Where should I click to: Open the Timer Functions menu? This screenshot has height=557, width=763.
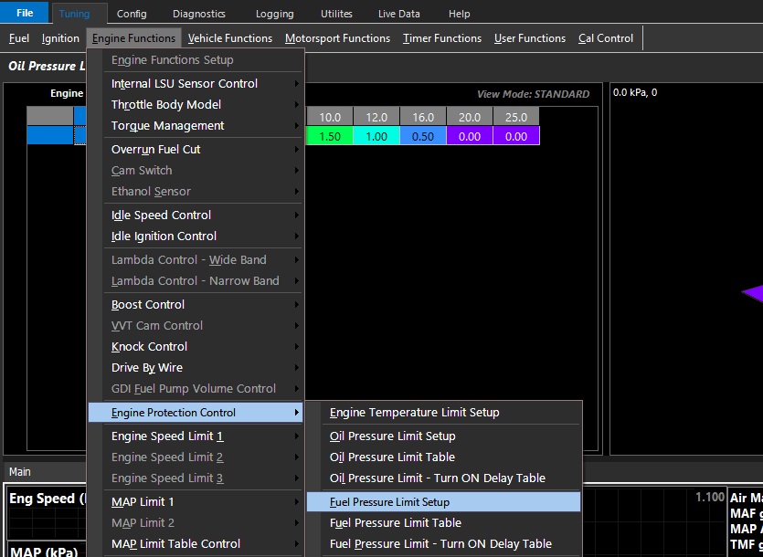(x=442, y=38)
